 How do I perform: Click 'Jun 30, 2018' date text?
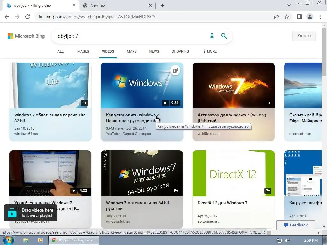click(116, 216)
